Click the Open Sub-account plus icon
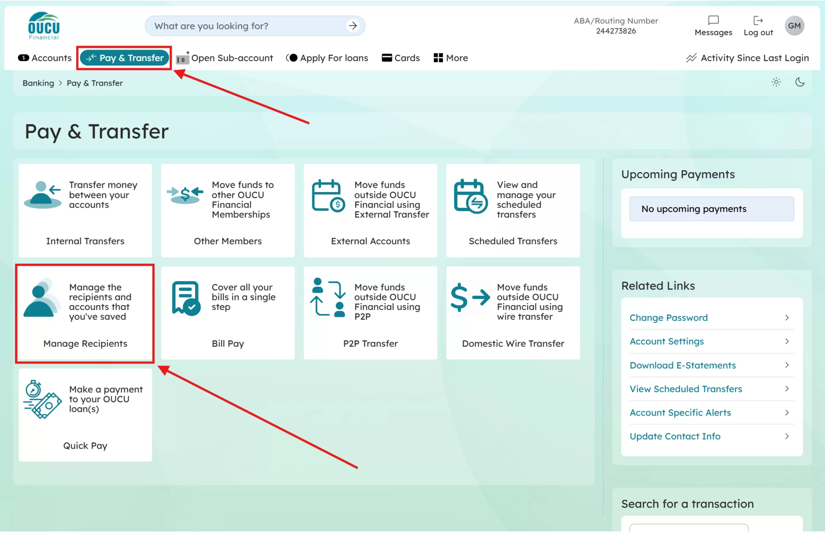The height and width of the screenshot is (533, 825). coord(182,58)
